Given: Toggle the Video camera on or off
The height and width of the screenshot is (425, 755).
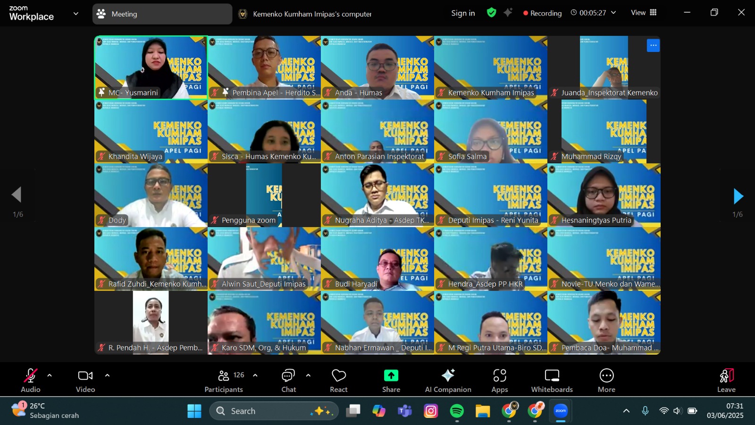Looking at the screenshot, I should [x=85, y=380].
